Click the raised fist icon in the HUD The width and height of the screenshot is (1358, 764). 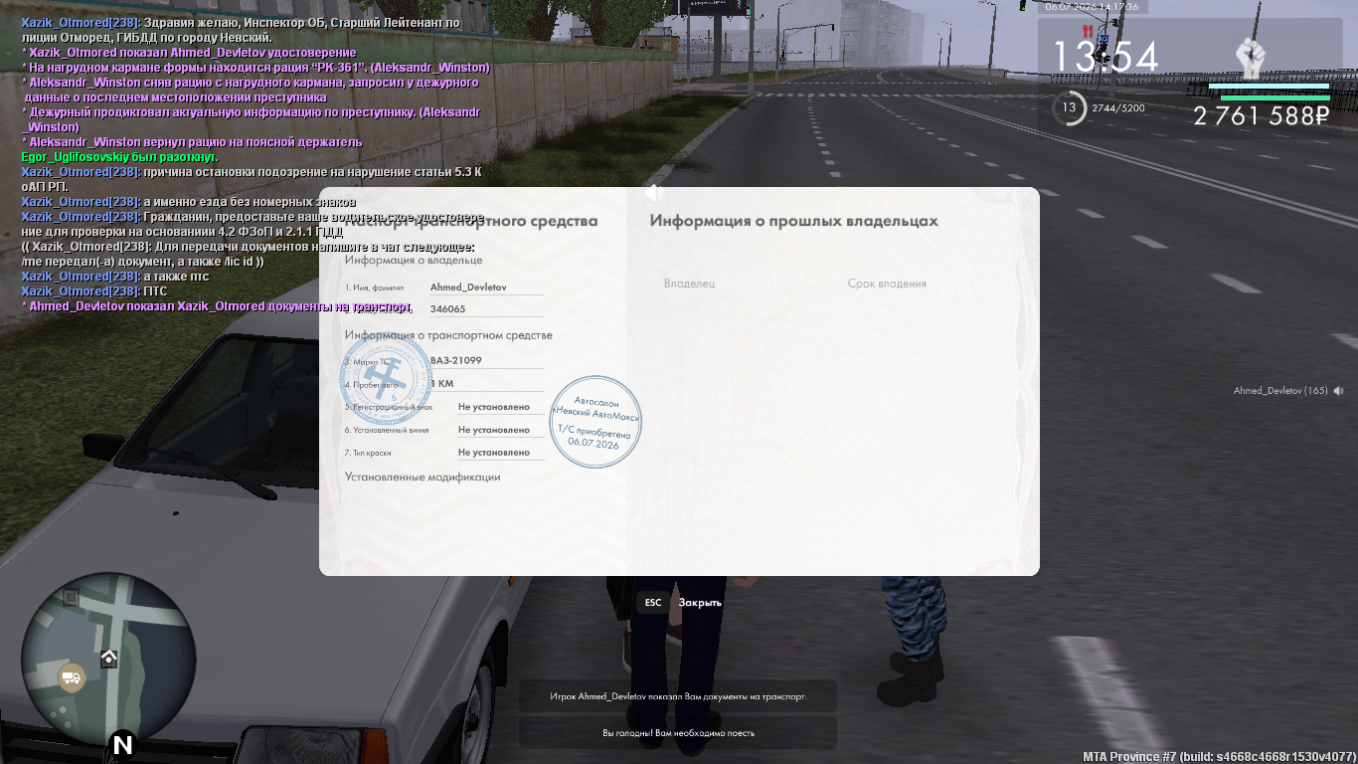click(x=1251, y=59)
